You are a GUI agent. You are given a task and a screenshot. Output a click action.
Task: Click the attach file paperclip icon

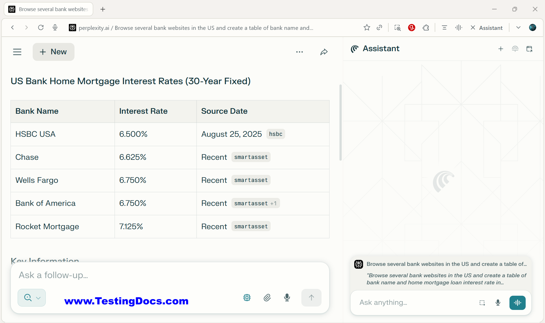pos(267,298)
